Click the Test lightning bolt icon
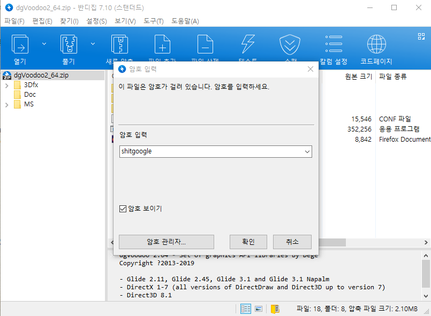 coord(248,44)
